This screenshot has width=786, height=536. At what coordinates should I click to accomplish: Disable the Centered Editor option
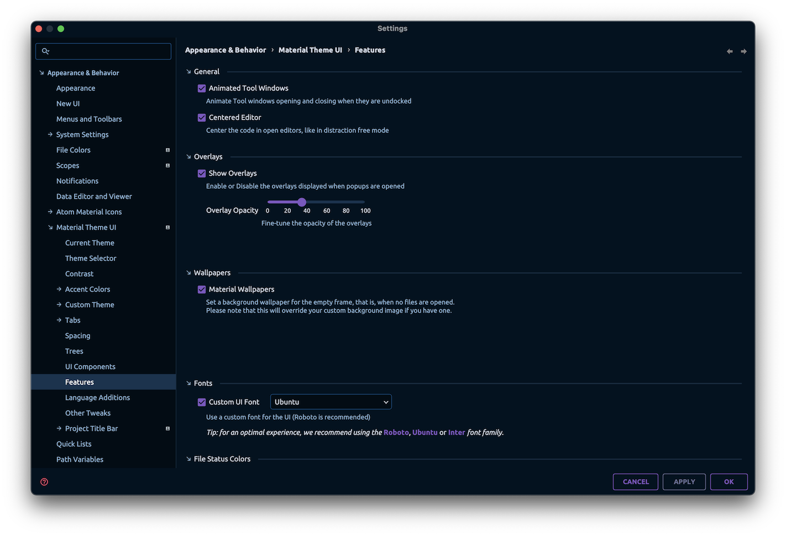point(202,117)
